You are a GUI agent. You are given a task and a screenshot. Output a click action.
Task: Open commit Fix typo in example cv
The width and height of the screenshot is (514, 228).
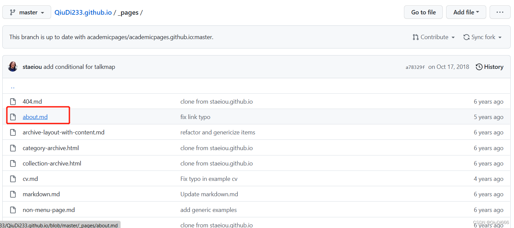click(x=209, y=179)
